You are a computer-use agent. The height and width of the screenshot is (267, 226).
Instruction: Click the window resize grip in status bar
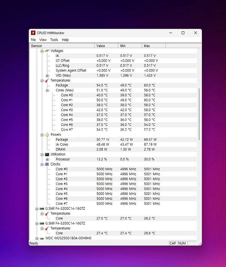click(200, 244)
